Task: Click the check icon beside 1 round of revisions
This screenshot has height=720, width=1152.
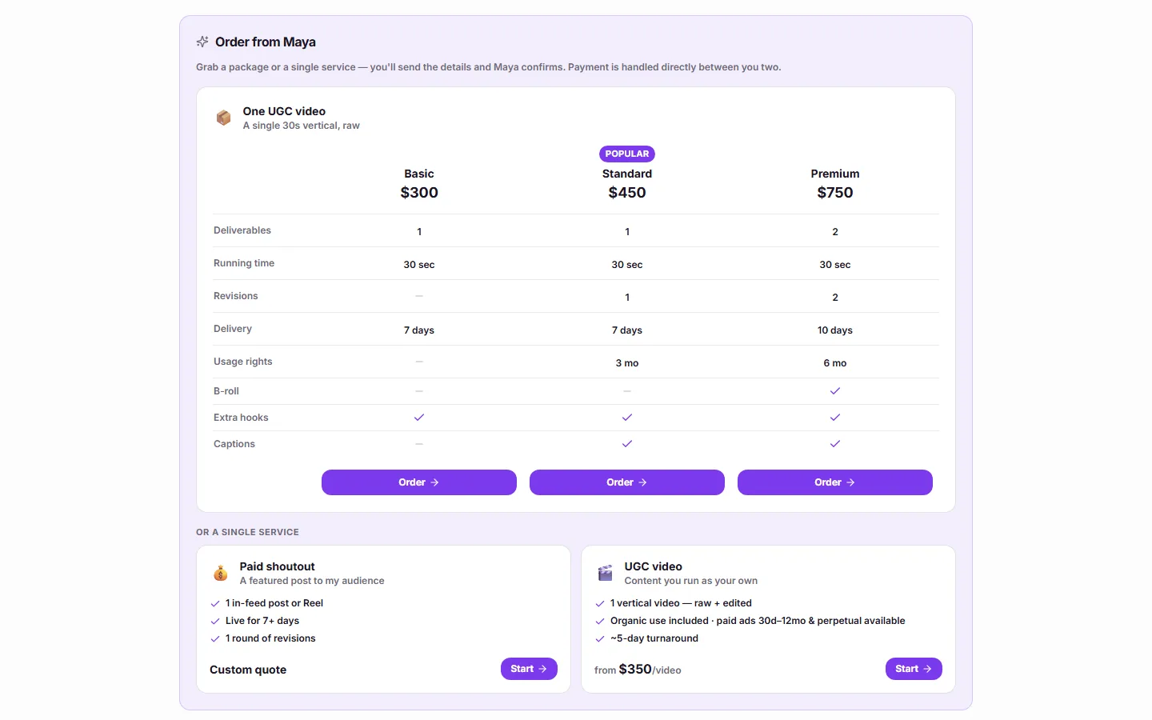Action: pos(215,639)
